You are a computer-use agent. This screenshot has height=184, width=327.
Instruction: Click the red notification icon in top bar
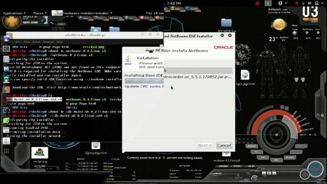click(257, 3)
